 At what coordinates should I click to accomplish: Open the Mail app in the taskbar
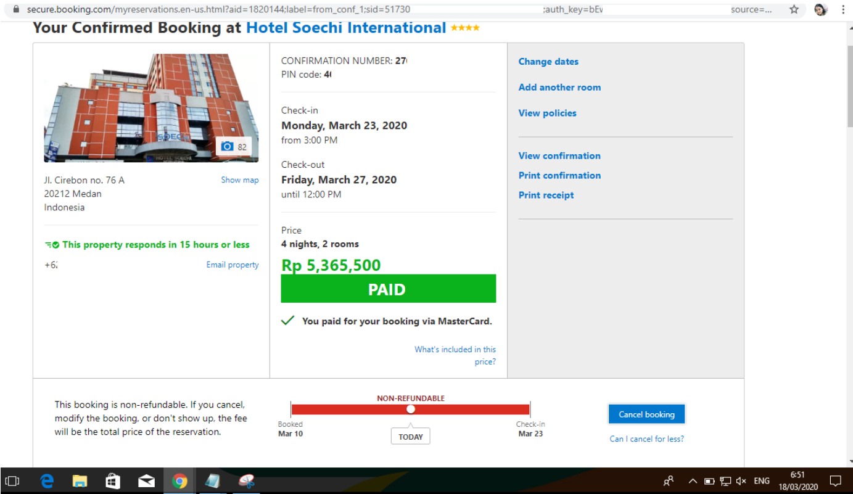(x=146, y=481)
